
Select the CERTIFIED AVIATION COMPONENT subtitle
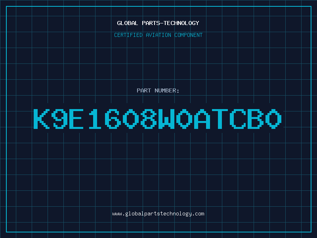[158, 35]
